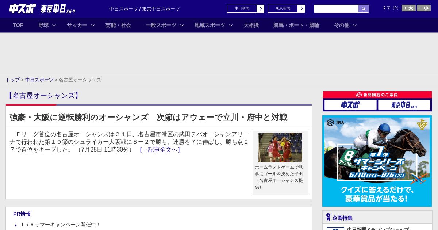
Task: Click 企画特集 heading text
Action: [x=342, y=218]
